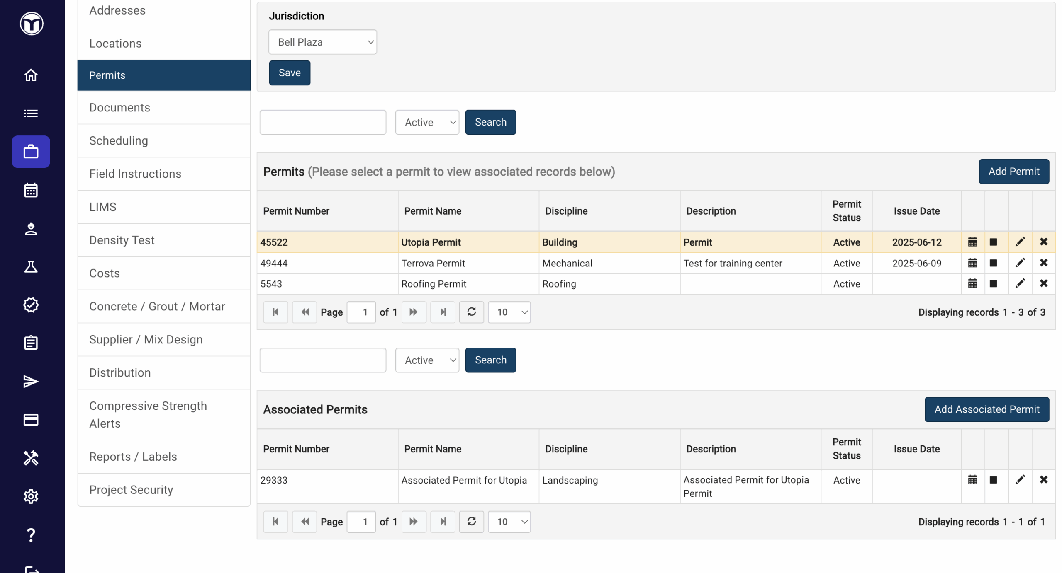Go to the next page in Associated Permits

(413, 521)
